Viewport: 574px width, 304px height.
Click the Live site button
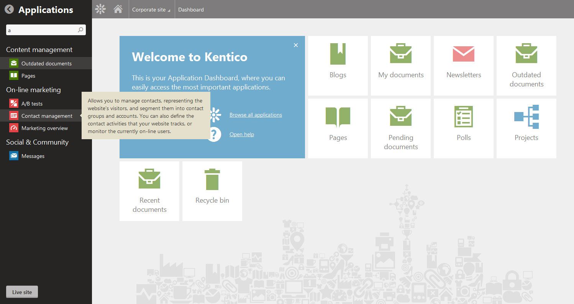click(x=22, y=292)
